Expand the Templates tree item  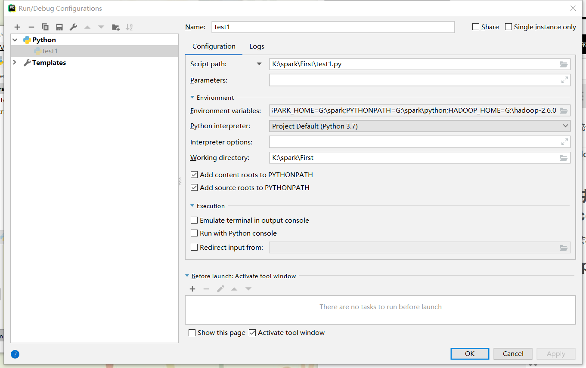(14, 62)
